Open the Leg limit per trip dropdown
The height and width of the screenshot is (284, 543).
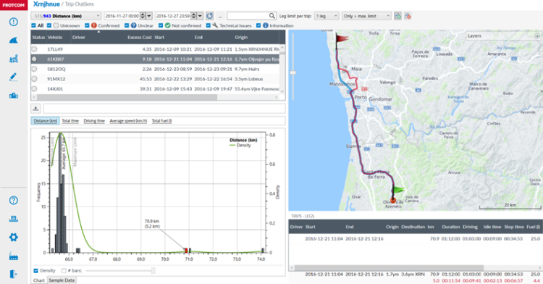tap(327, 16)
